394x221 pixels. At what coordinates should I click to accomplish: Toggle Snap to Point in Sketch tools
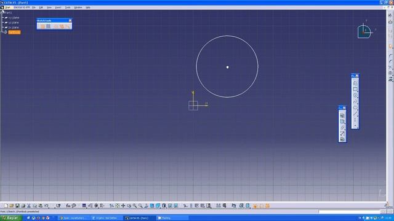[48, 26]
